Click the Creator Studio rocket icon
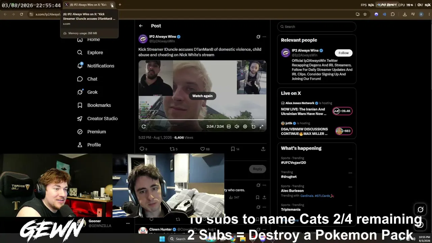Image resolution: width=432 pixels, height=243 pixels. [x=80, y=118]
